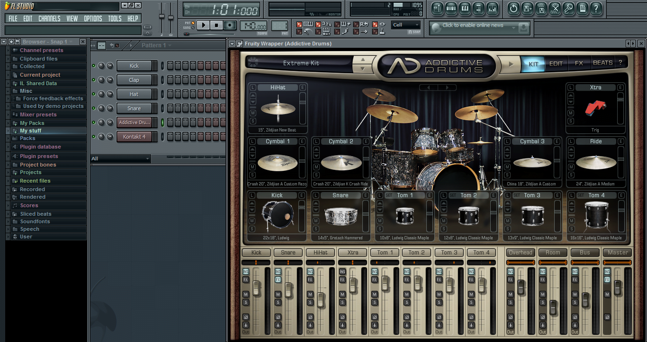Click the Xtra Trig red sample image
Image resolution: width=647 pixels, height=342 pixels.
coord(596,108)
